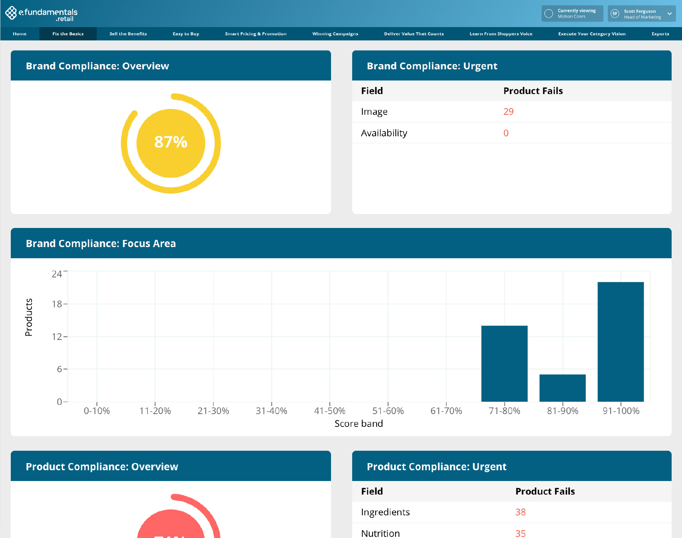The height and width of the screenshot is (538, 682).
Task: Open Smart Pricing & Promotion tab
Action: [x=256, y=34]
